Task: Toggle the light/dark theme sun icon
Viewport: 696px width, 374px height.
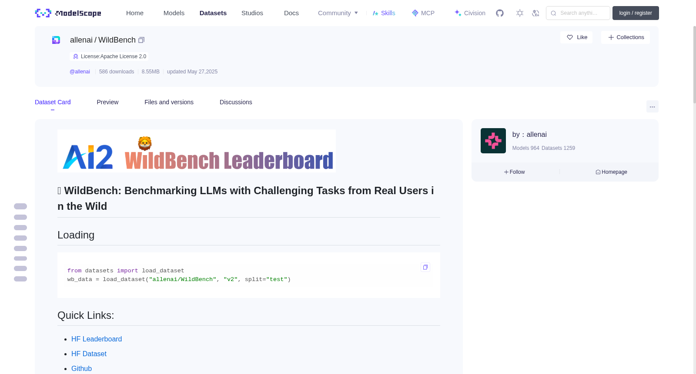Action: 520,13
